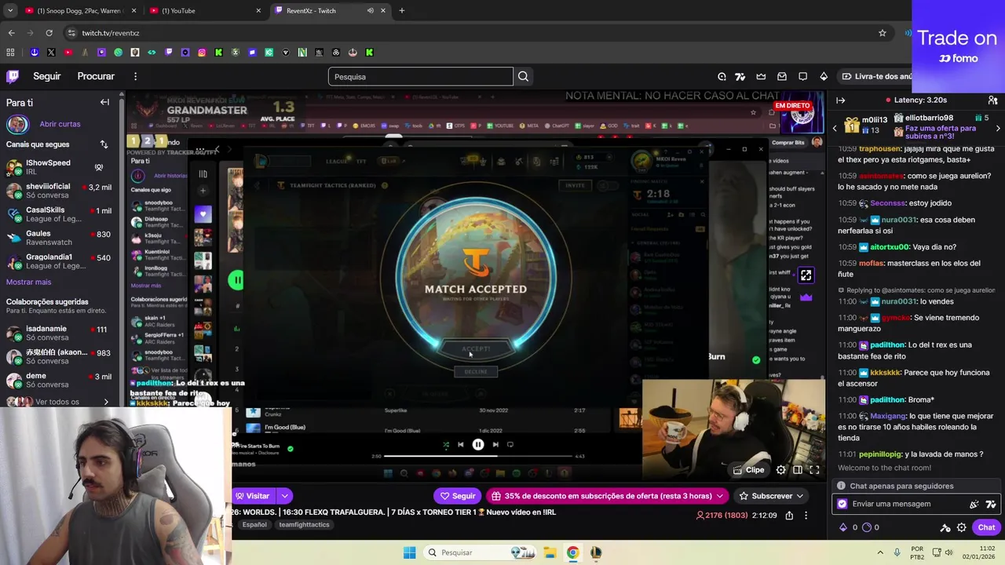The image size is (1005, 565).
Task: Open Windows Start menu
Action: pyautogui.click(x=409, y=552)
